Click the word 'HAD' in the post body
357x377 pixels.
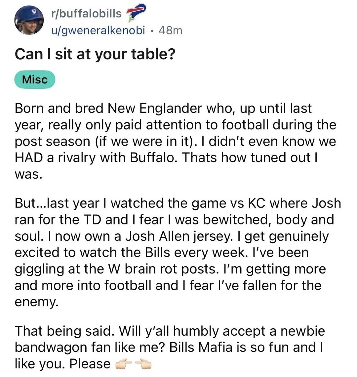[x=29, y=158]
